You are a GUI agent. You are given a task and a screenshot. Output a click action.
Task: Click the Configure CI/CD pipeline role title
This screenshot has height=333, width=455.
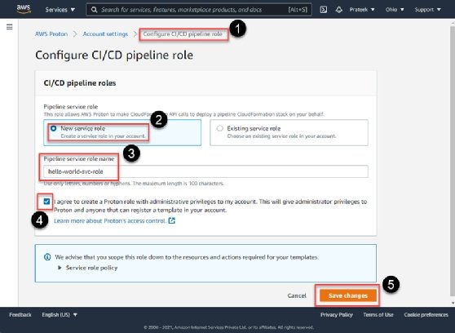(x=114, y=55)
